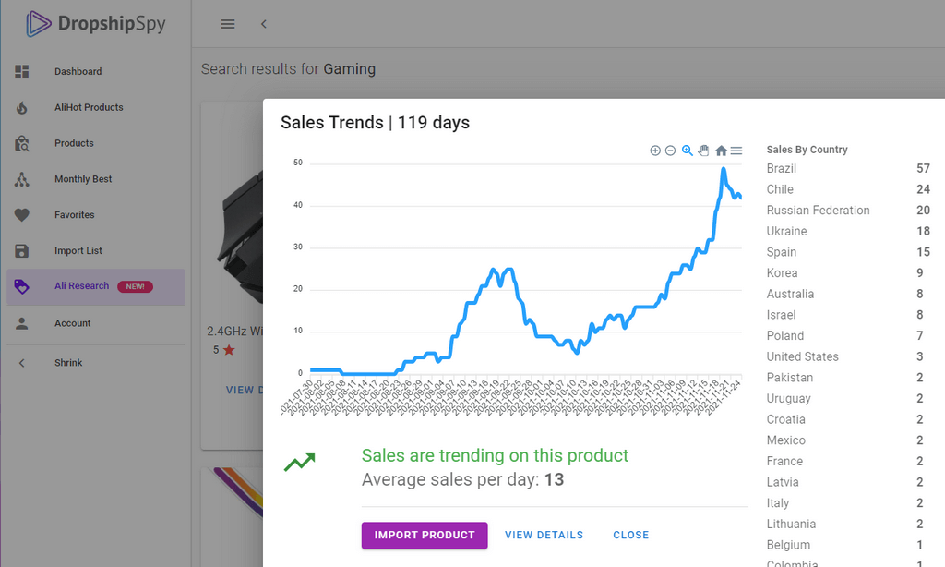Zoom in on the sales chart
Screen dimensions: 945x567
pyautogui.click(x=655, y=151)
